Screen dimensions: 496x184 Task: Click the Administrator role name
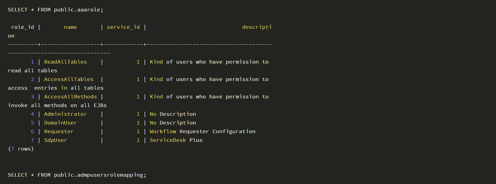click(65, 114)
